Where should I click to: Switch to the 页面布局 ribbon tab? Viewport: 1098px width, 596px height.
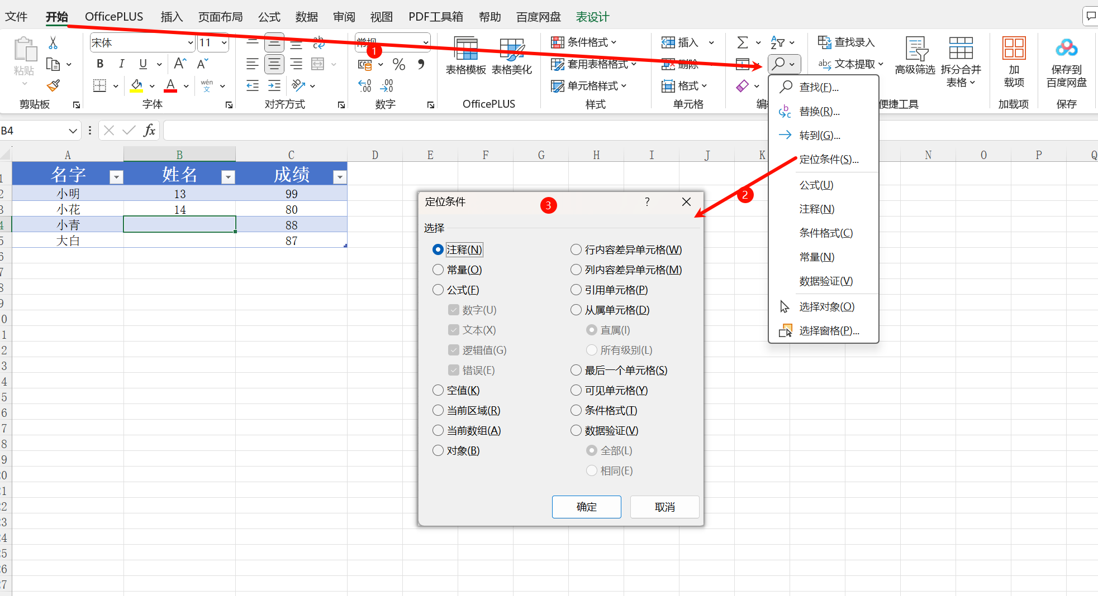tap(220, 17)
